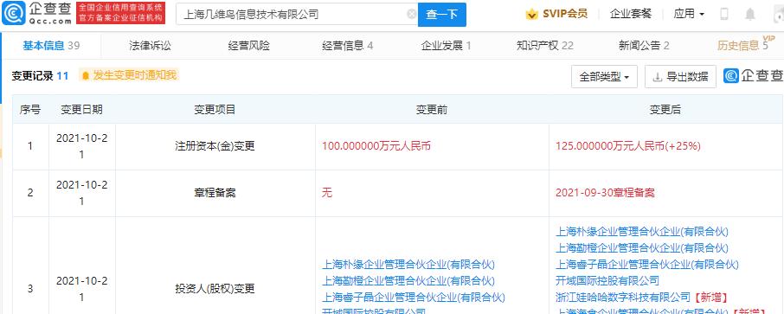Viewport: 784px width, 314px height.
Task: Click the 变更后 column header
Action: tap(665, 110)
